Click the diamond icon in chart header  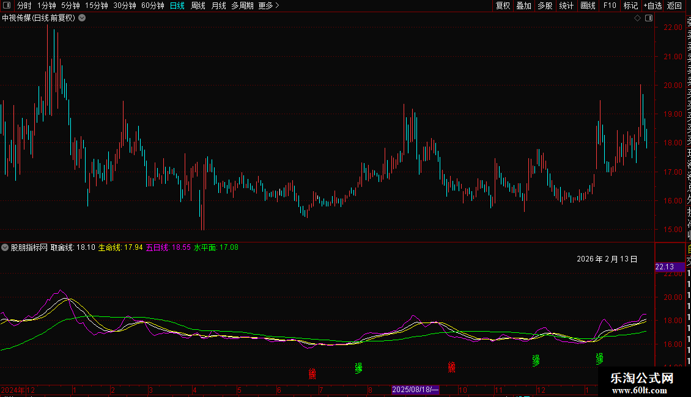(637, 18)
